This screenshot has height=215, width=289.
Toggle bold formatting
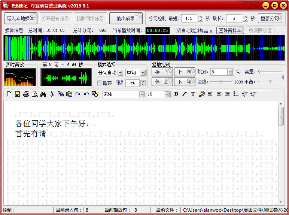pos(176,94)
